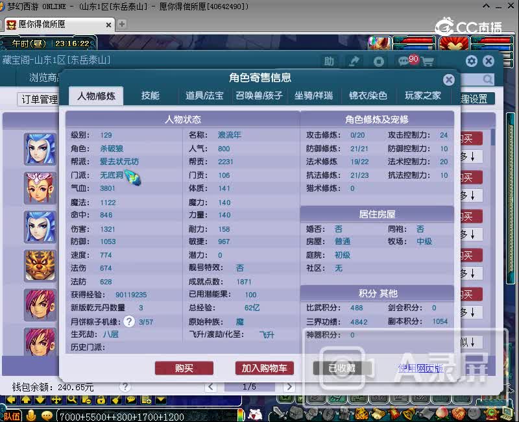Click the 已收藏 favorite button
This screenshot has width=519, height=422.
(x=342, y=368)
